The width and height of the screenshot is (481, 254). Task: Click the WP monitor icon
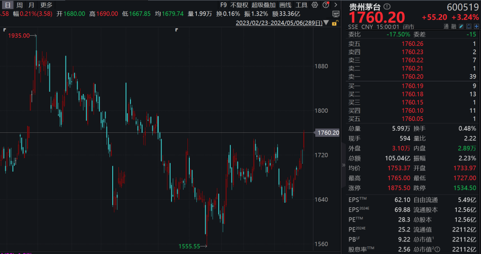coord(335,14)
